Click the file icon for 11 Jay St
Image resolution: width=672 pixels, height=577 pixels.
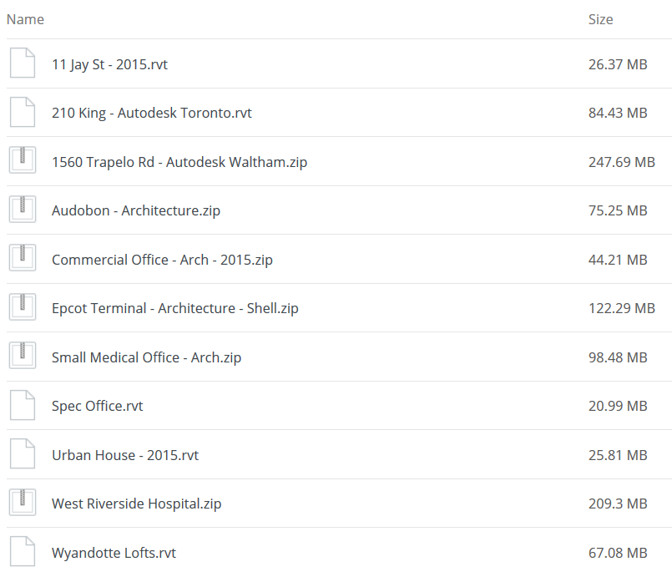[x=23, y=63]
